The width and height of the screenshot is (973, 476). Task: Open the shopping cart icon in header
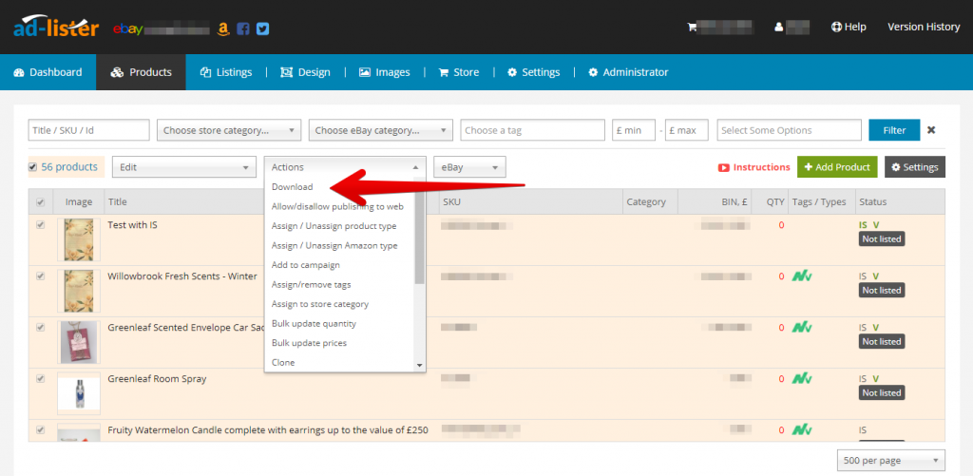point(692,28)
